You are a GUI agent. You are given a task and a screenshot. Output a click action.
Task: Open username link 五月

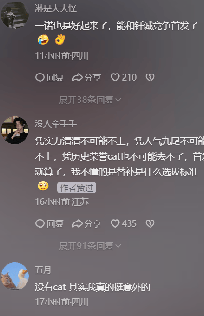coord(43,269)
